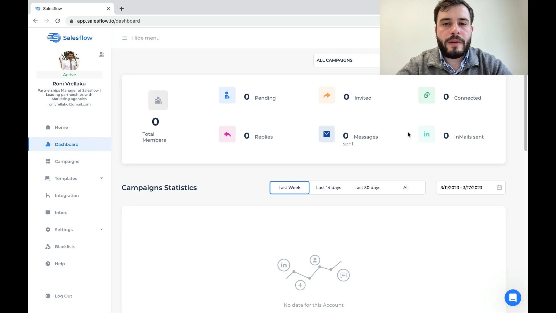Open the Blacklists page
556x313 pixels.
pyautogui.click(x=65, y=246)
